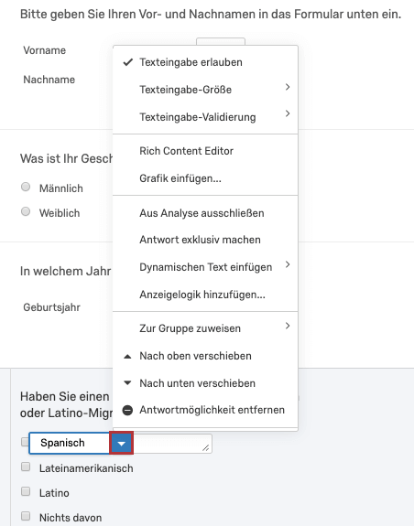Check the Nichts davon checkbox
414x526 pixels.
[x=26, y=516]
